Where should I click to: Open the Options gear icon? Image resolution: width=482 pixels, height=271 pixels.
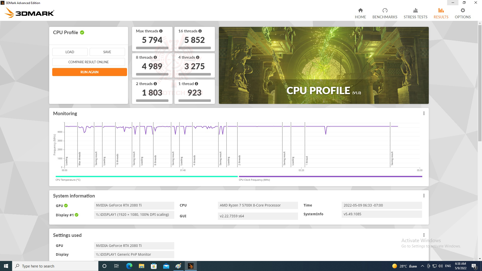(x=463, y=11)
